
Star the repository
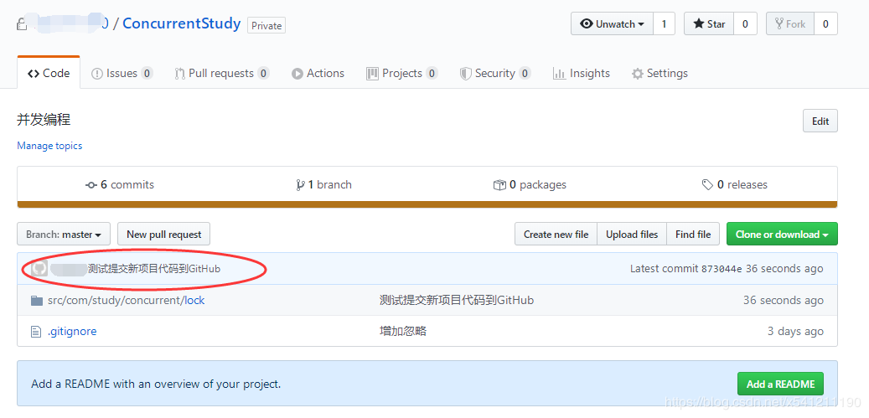point(709,23)
